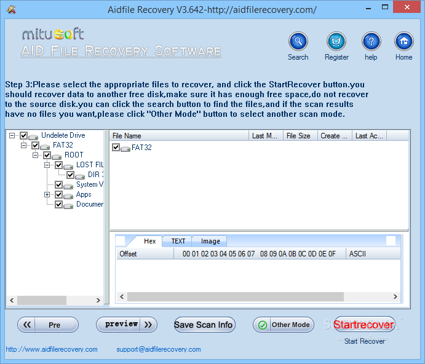Click the drive icon beside System V node
Image resolution: width=425 pixels, height=364 pixels.
point(68,186)
